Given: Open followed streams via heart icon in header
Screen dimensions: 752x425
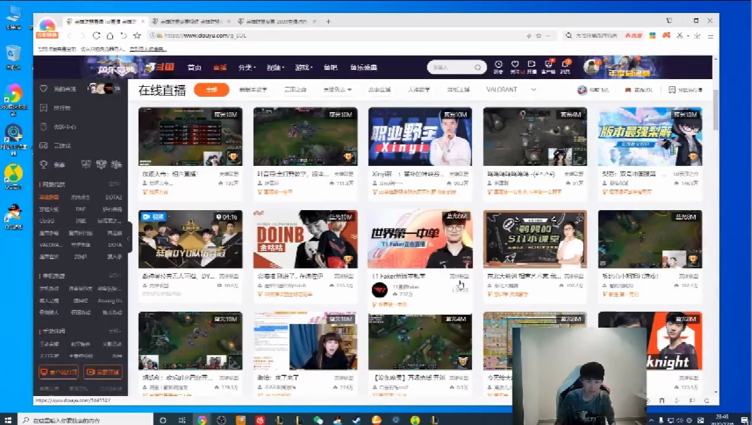Looking at the screenshot, I should 515,64.
